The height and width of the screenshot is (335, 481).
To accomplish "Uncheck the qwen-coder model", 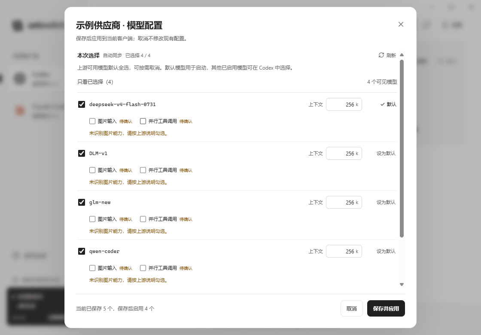I will click(82, 251).
